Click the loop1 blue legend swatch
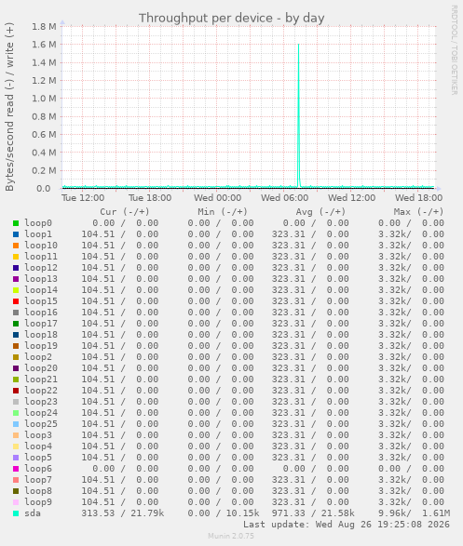The image size is (463, 546). pos(16,234)
